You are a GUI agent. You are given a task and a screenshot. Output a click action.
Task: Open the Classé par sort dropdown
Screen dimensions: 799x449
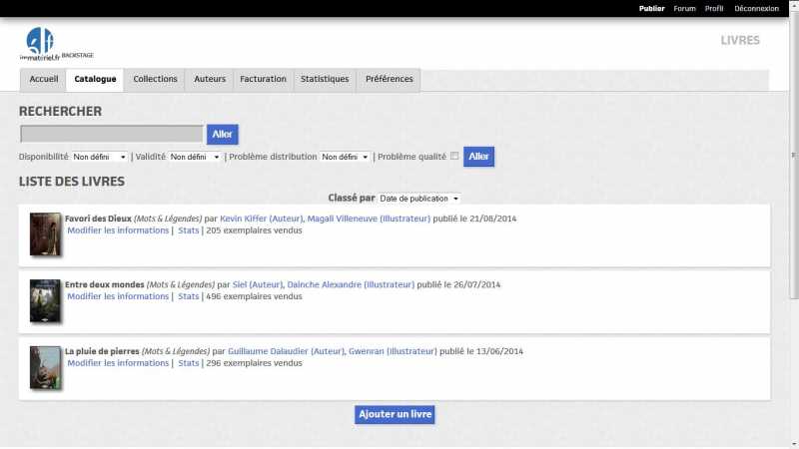point(419,199)
